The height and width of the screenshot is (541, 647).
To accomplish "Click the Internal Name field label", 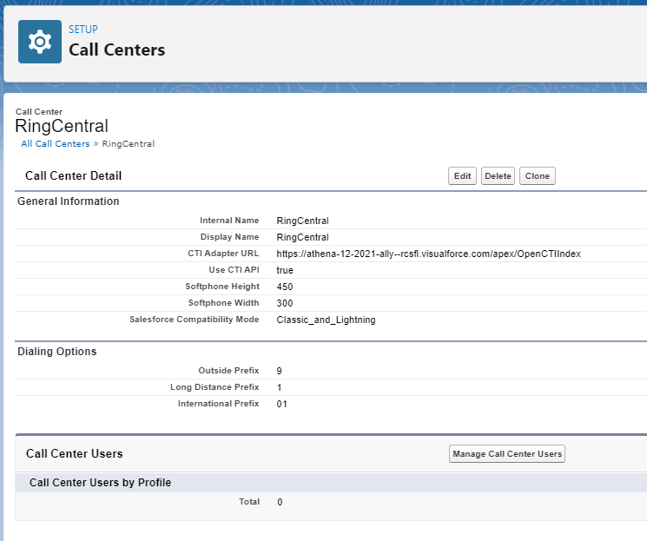I will 229,221.
